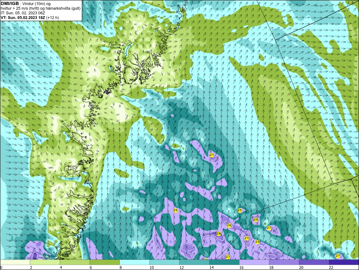Pick the light green 4–6 m/s swatch
This screenshot has width=359, height=270.
pos(75,262)
